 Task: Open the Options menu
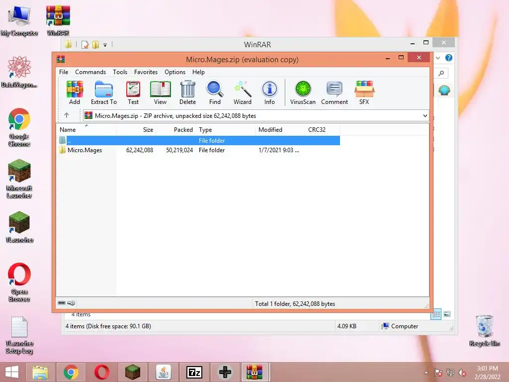pos(175,72)
